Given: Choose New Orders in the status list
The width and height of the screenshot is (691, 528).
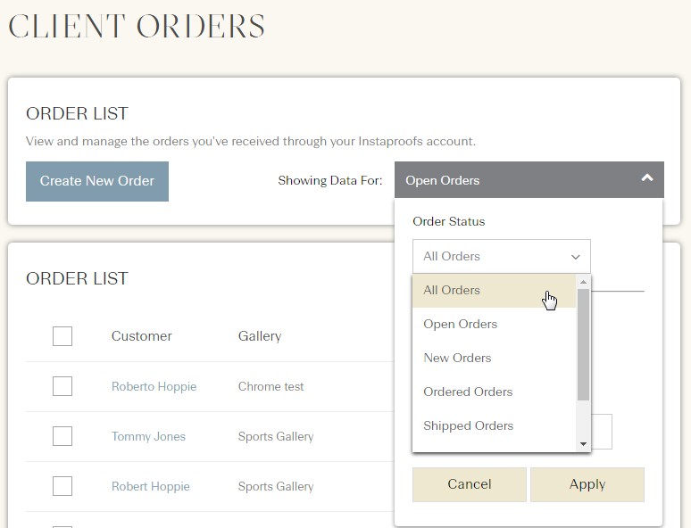Looking at the screenshot, I should point(494,358).
